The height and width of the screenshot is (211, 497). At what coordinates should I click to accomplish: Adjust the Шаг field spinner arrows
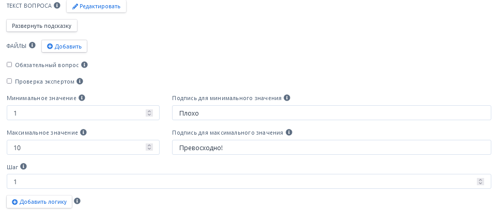click(x=480, y=182)
